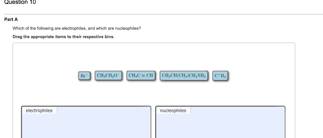Click the CH₃CH(CH₃)CH₂NH₂ amine tile
The image size is (323, 138).
tap(184, 76)
